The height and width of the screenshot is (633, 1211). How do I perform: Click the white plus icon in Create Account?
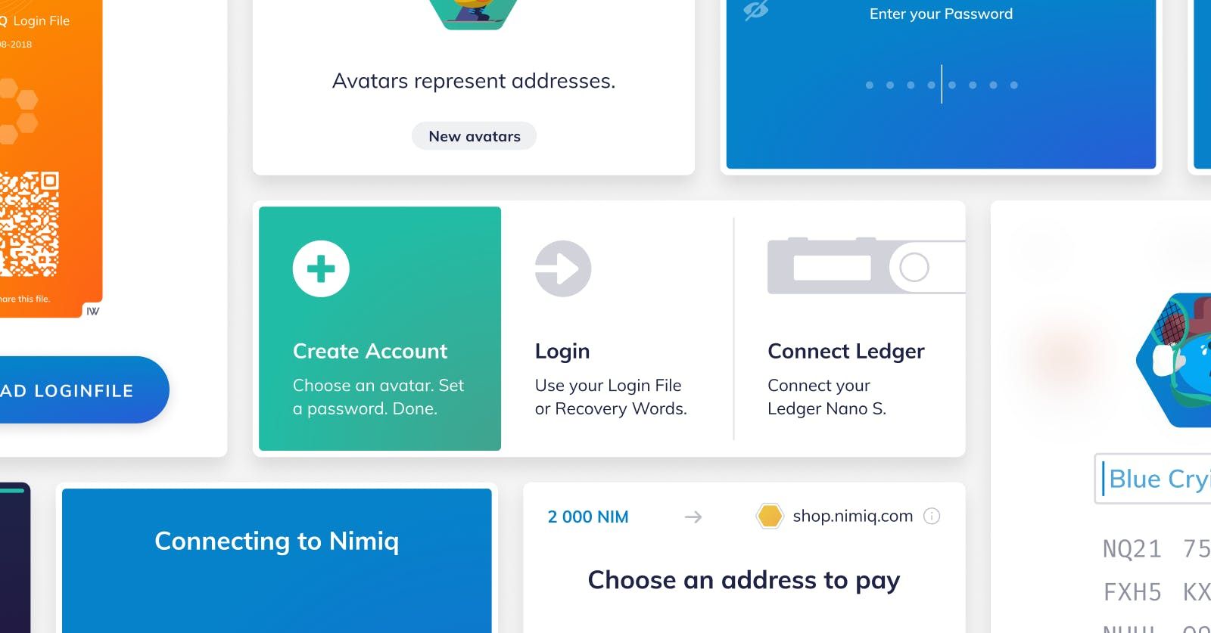click(321, 268)
